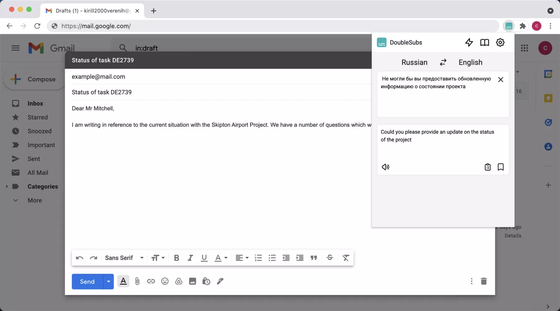
Task: Open the Sans Serif font dropdown
Action: [124, 258]
